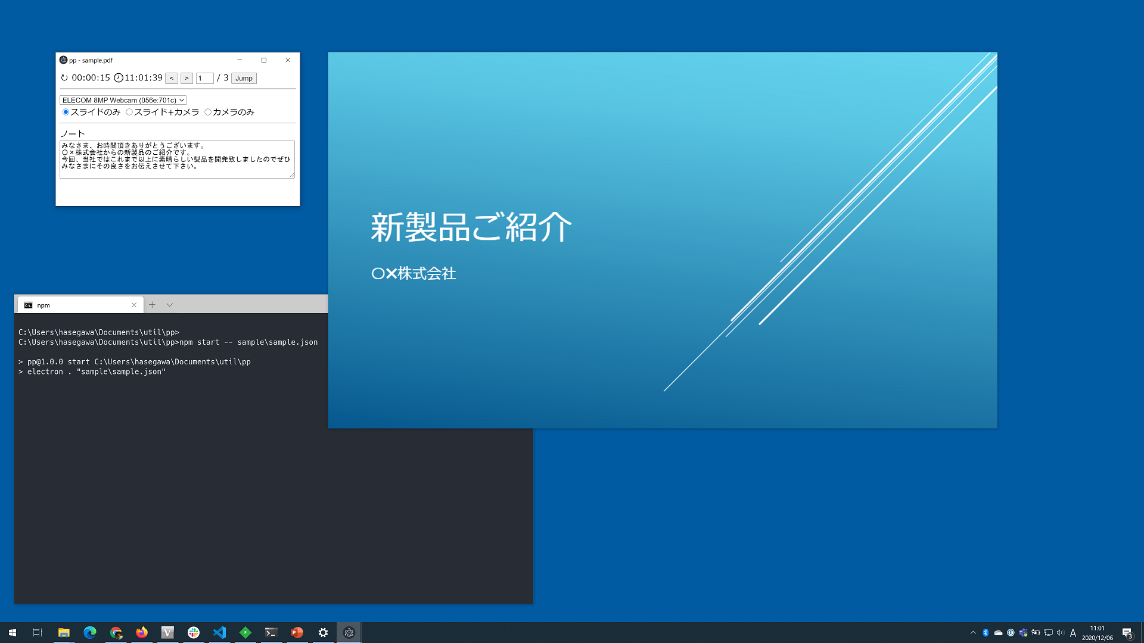Image resolution: width=1144 pixels, height=643 pixels.
Task: Open the ELECOM 8MP Webcam device dropdown
Action: tap(123, 100)
